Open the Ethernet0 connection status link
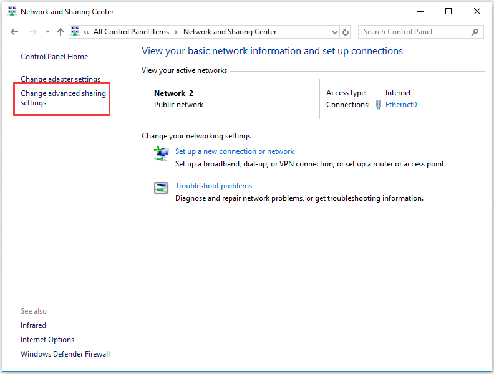 click(x=401, y=105)
